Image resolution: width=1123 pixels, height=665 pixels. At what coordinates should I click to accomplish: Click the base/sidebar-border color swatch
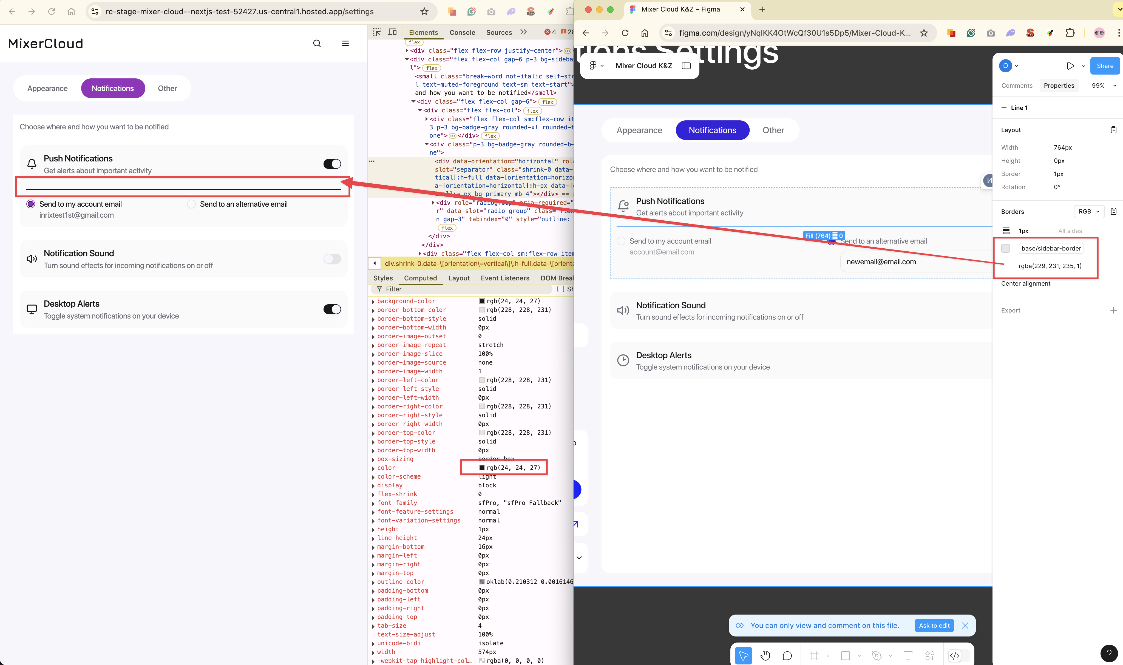(x=1006, y=248)
